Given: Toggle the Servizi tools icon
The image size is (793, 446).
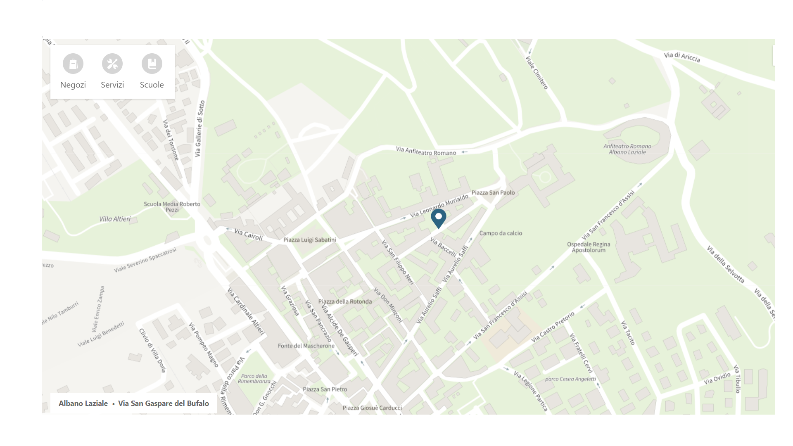Looking at the screenshot, I should (112, 64).
